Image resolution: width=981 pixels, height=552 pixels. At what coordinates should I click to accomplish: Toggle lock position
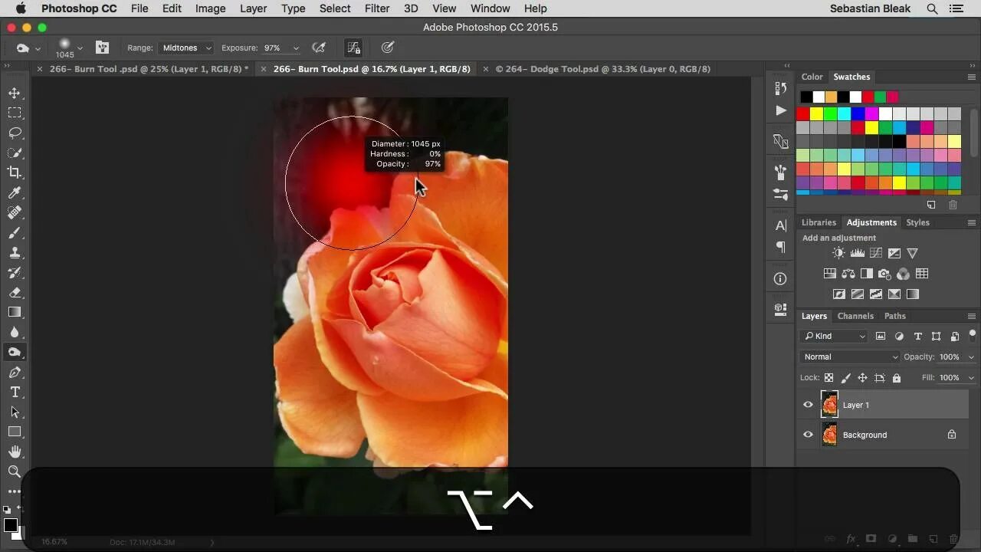pos(862,378)
